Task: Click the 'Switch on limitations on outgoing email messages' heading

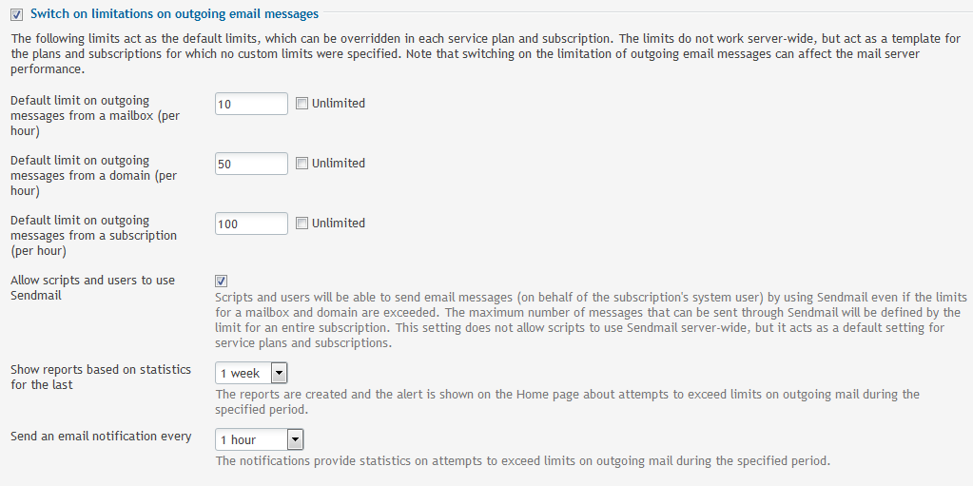Action: pos(174,13)
